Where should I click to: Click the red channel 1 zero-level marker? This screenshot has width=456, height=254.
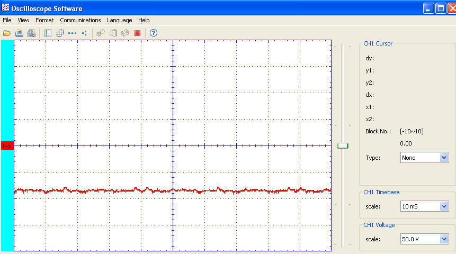click(x=7, y=146)
